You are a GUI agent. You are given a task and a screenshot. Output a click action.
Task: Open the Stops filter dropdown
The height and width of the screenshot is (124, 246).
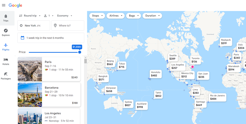(97, 16)
